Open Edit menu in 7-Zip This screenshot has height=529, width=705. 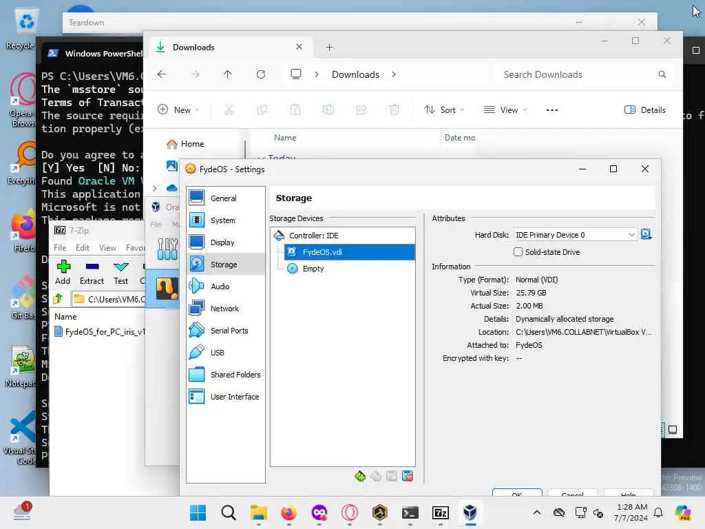(83, 247)
